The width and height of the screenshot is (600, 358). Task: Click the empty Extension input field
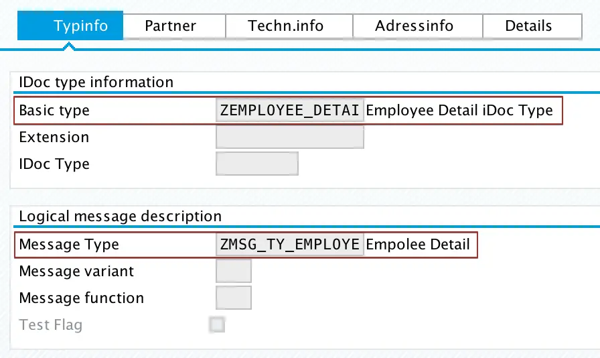tap(290, 137)
